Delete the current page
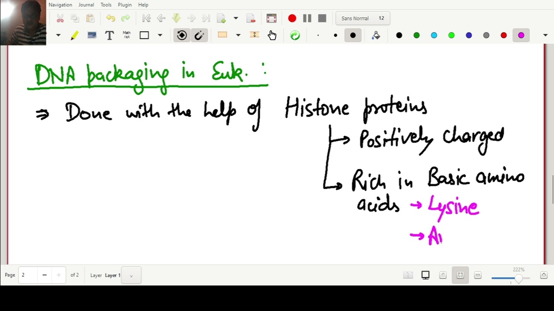This screenshot has height=311, width=554. (251, 18)
